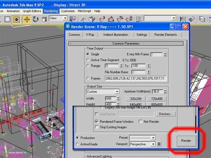Select the rectangular selection region tool
Image resolution: width=211 pixels, height=158 pixels.
click(7, 19)
